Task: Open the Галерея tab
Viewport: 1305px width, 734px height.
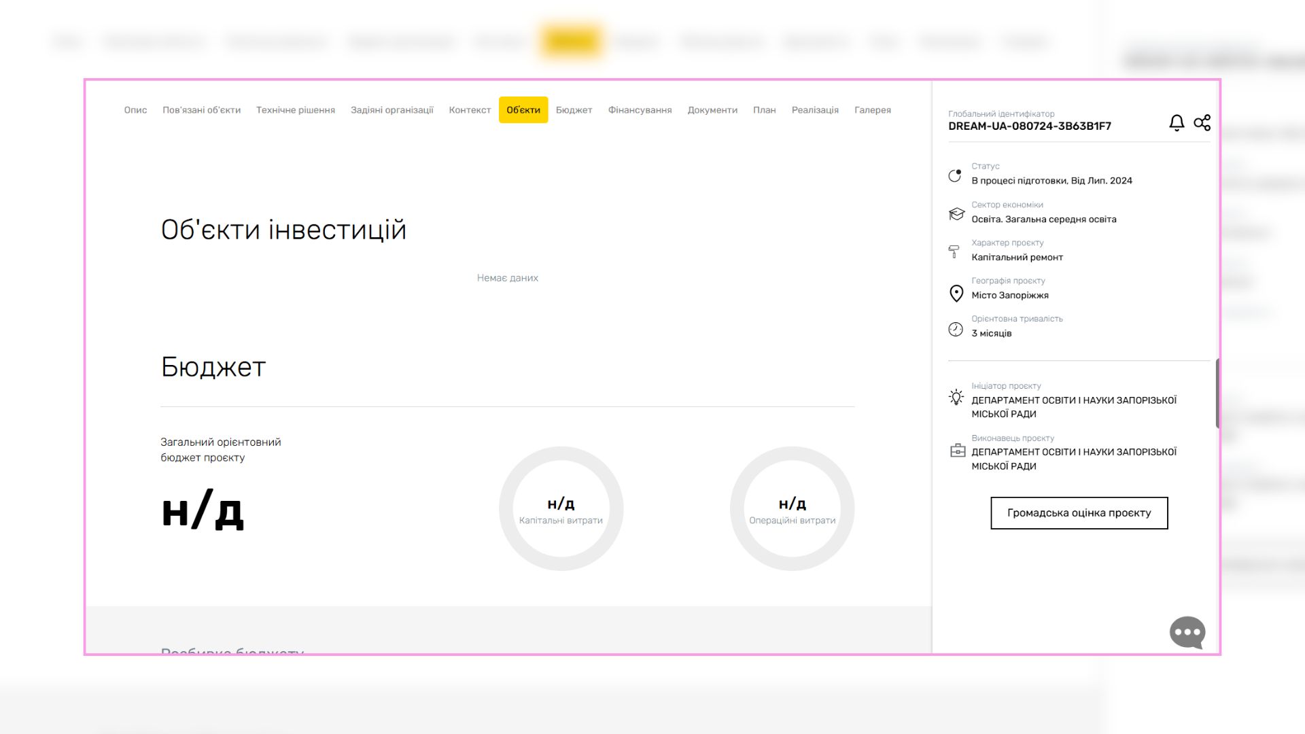Action: pyautogui.click(x=872, y=109)
